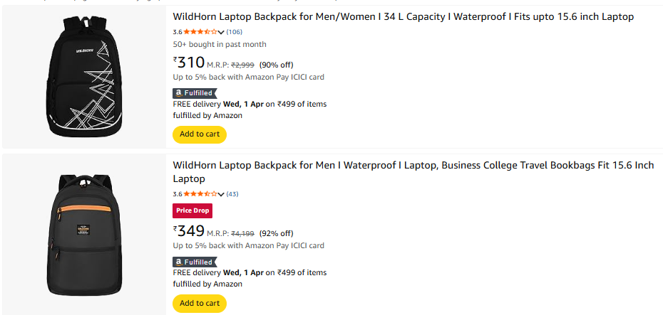Click the star rating of the Business College backpack
Screen dimensions: 663x315
click(x=200, y=194)
